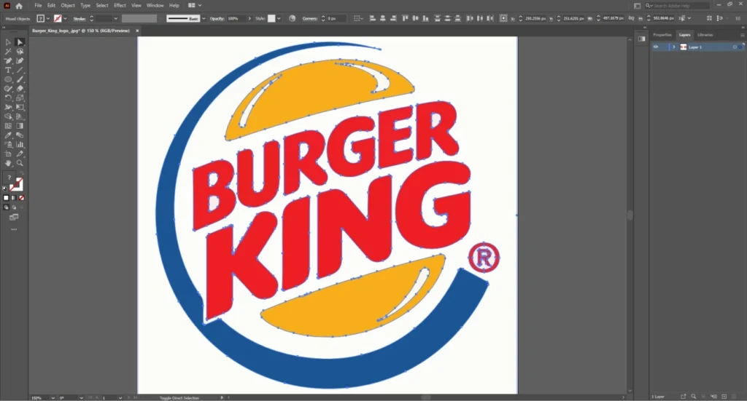
Task: Open Recolor Artwork globe icon
Action: tap(292, 18)
